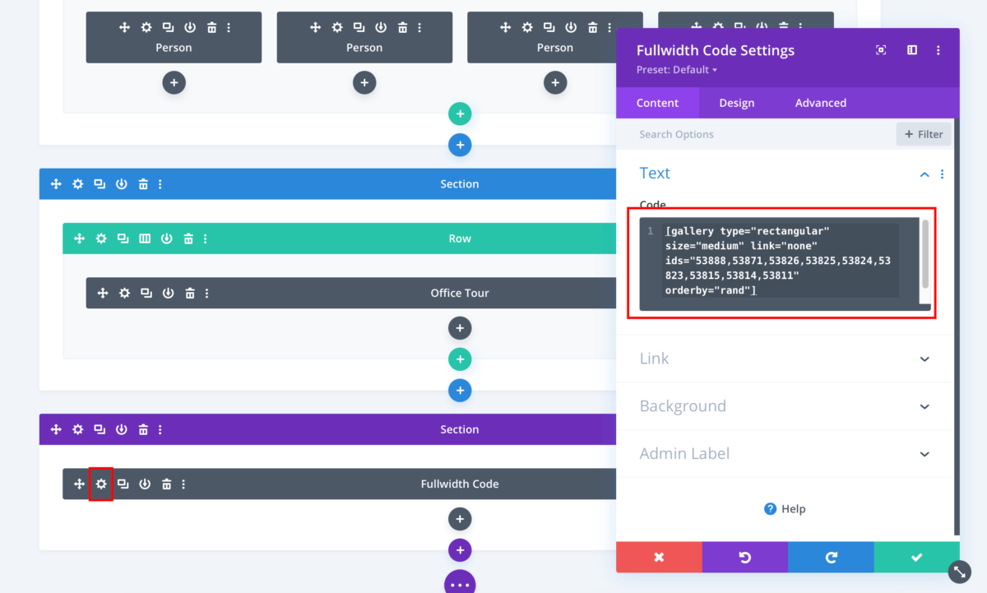Image resolution: width=987 pixels, height=593 pixels.
Task: Switch to the Design tab
Action: tap(736, 102)
